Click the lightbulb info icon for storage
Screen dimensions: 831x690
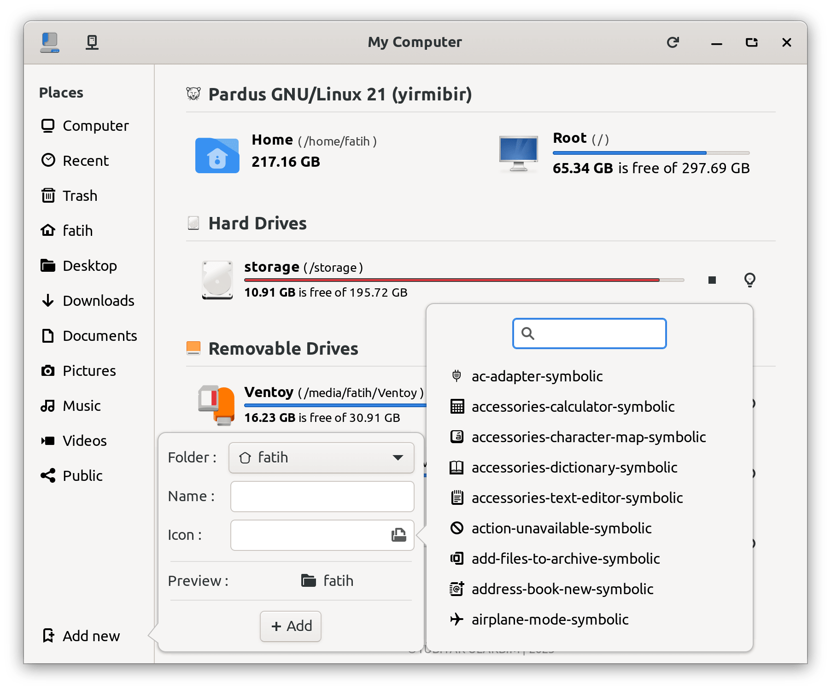pos(750,280)
